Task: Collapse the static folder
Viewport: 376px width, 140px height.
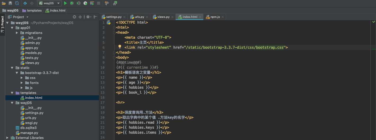Action: coord(12,68)
